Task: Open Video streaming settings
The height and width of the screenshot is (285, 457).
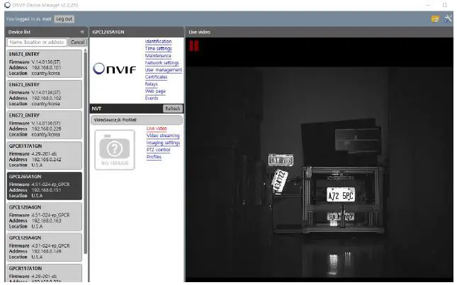Action: point(163,136)
